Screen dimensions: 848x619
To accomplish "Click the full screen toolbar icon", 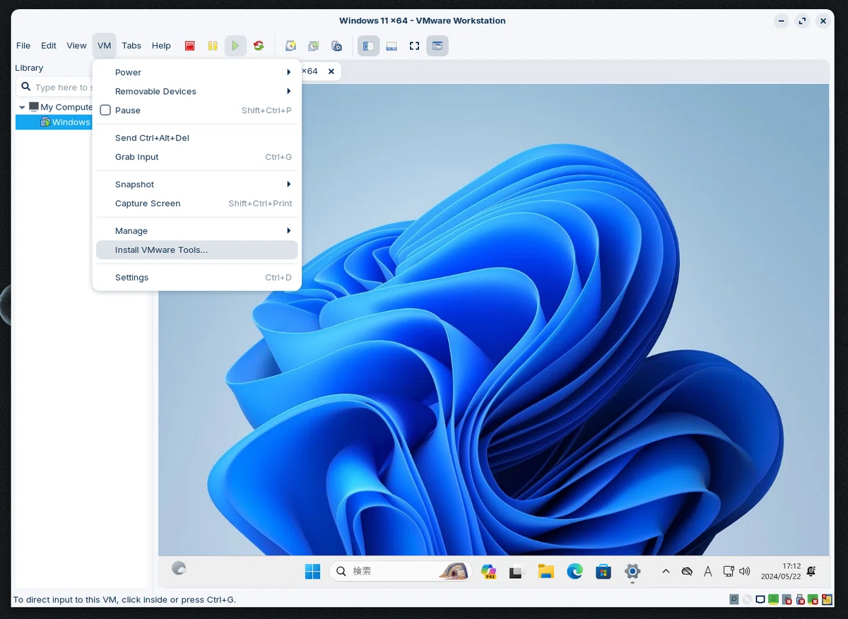I will click(415, 46).
